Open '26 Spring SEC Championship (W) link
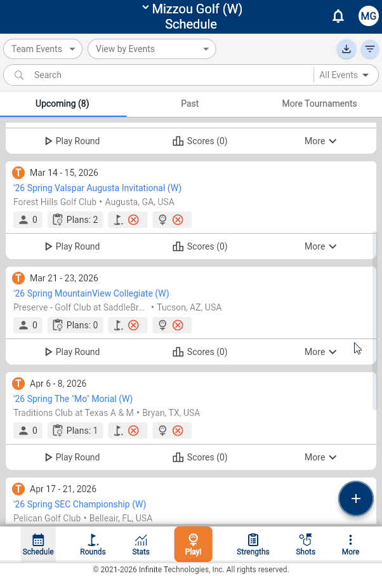 pos(80,504)
